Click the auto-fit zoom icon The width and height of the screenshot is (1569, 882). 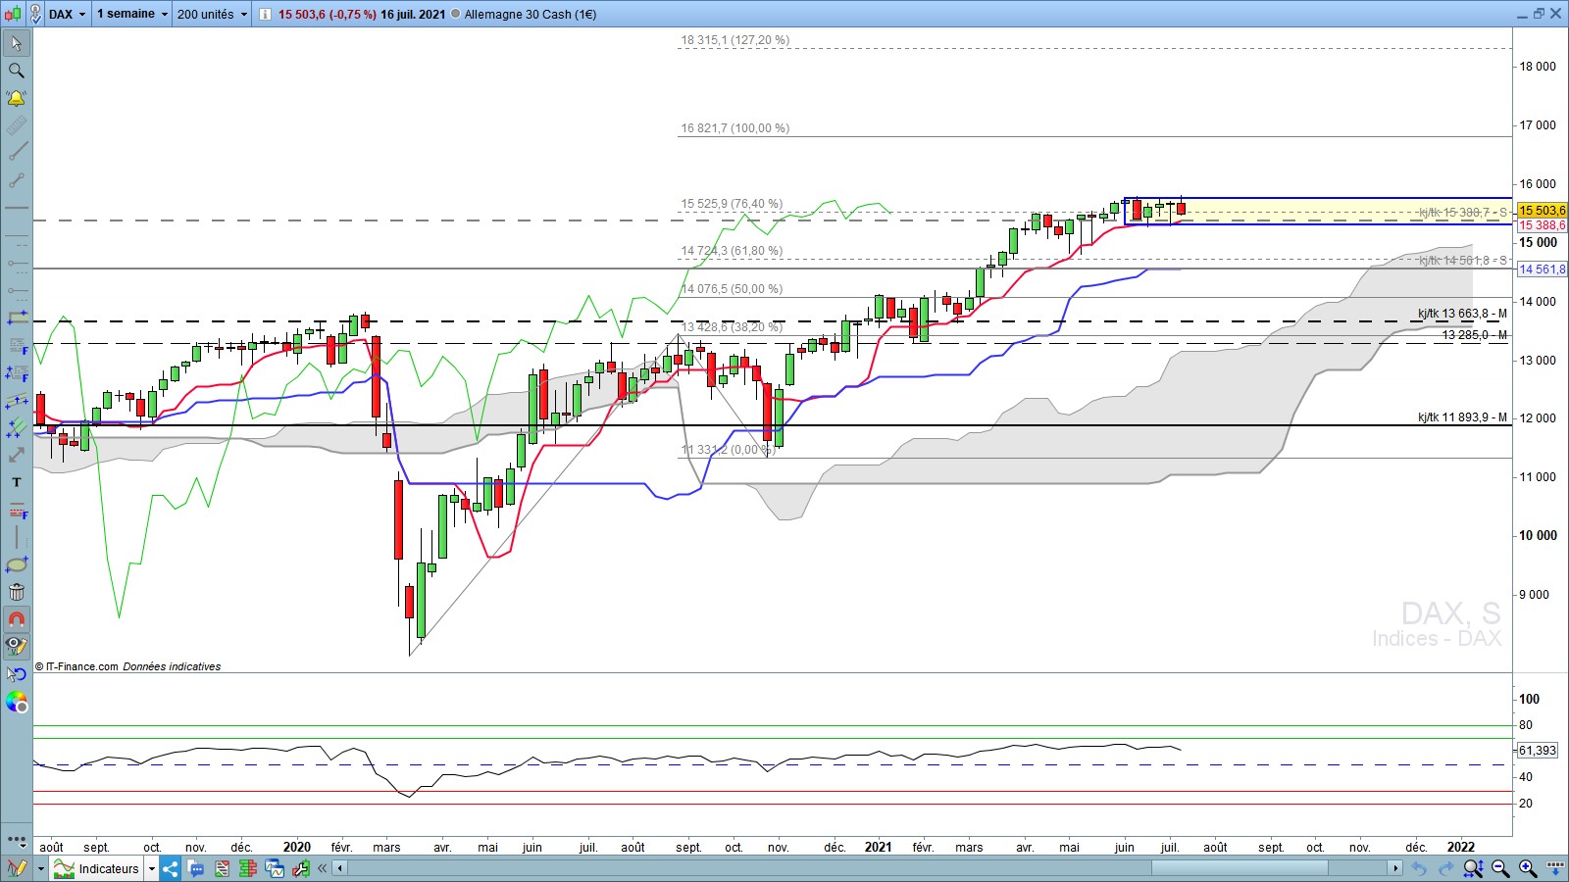click(x=1473, y=868)
